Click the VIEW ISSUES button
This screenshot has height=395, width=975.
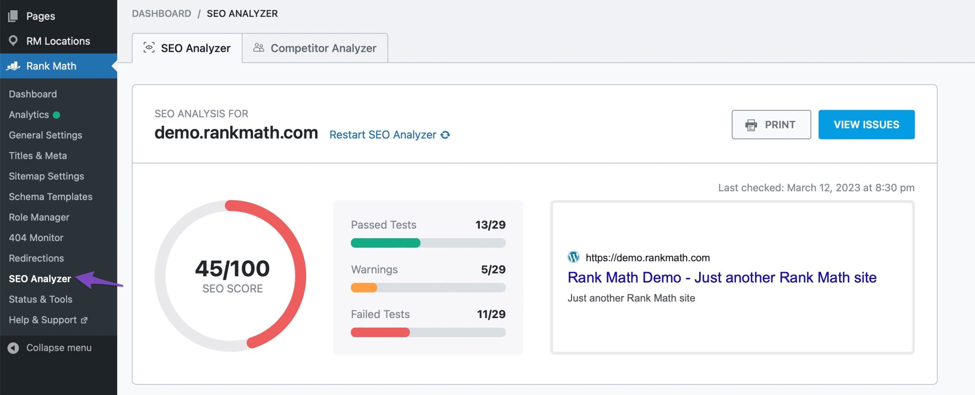tap(866, 125)
